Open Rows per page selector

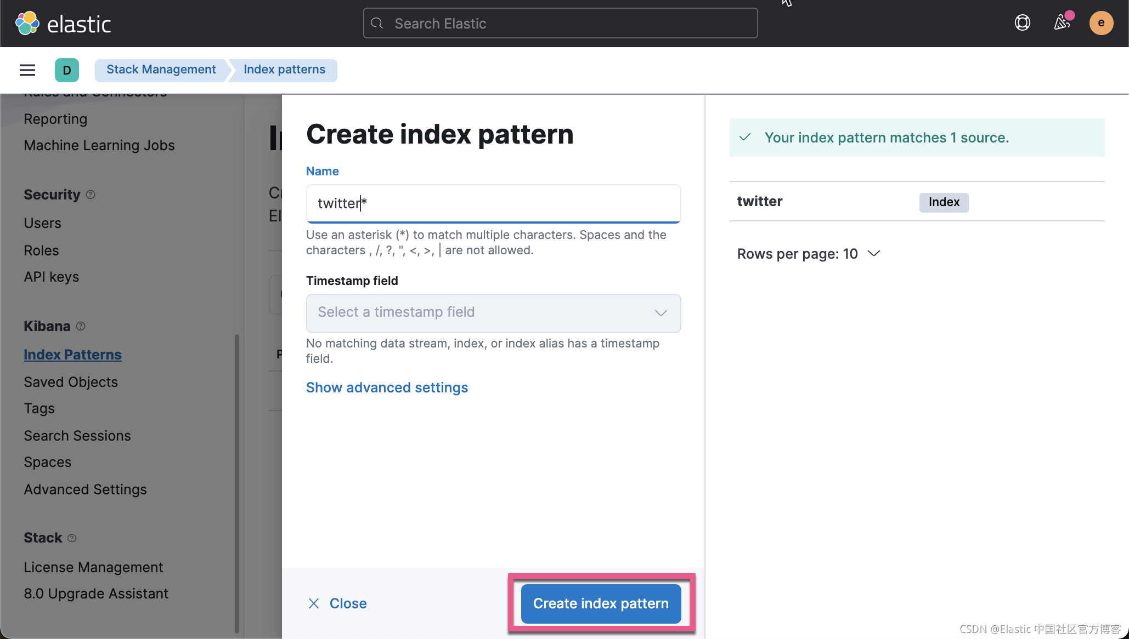[809, 254]
